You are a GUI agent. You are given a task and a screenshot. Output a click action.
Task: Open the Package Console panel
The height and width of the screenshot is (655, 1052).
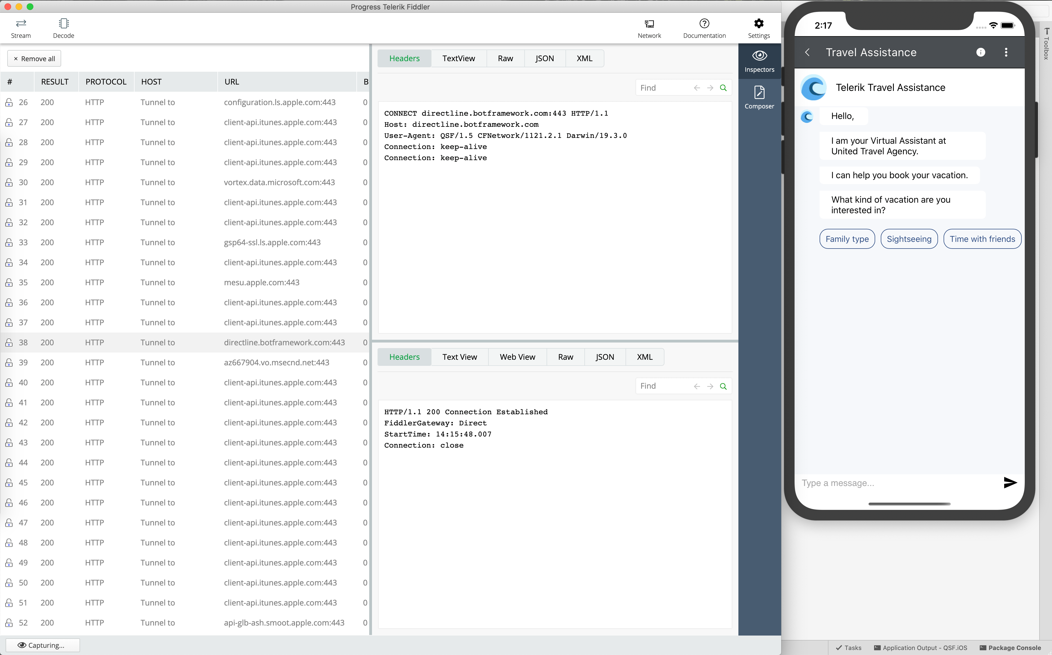pos(1010,648)
